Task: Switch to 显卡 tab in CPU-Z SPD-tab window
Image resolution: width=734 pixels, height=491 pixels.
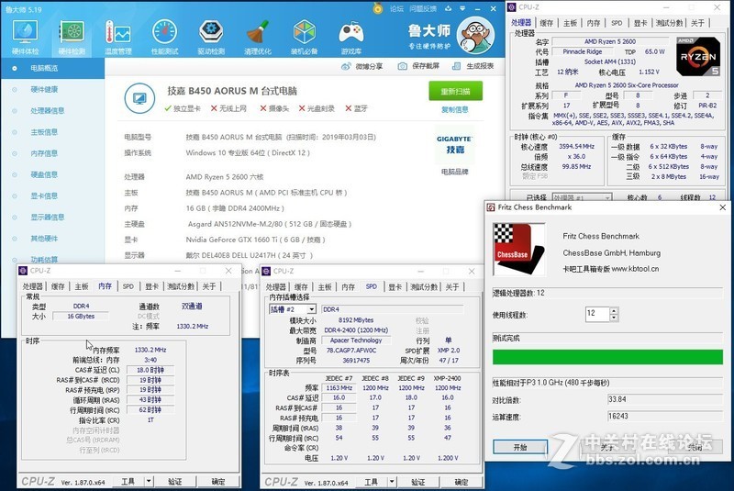Action: (395, 287)
